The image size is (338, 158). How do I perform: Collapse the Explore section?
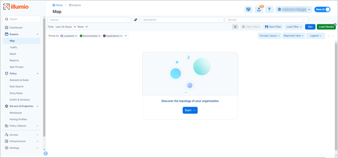(37, 34)
